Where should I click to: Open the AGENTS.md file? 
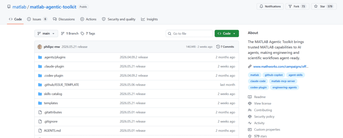(52, 131)
